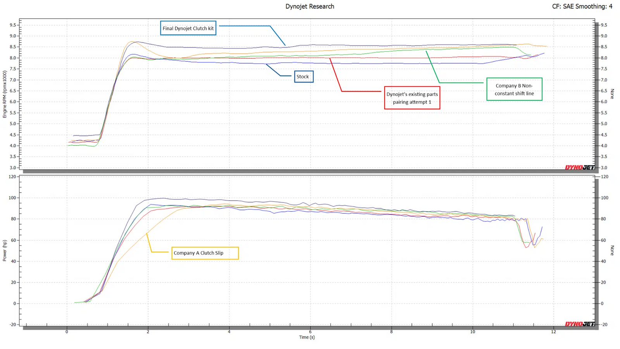
Task: Click the CF: SAE Smoothing: 4 text
Action: [582, 7]
